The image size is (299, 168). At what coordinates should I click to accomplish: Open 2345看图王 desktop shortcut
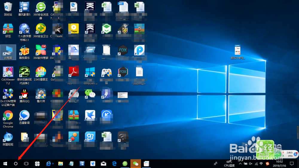41,74
